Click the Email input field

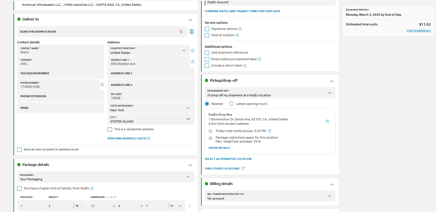(61, 108)
